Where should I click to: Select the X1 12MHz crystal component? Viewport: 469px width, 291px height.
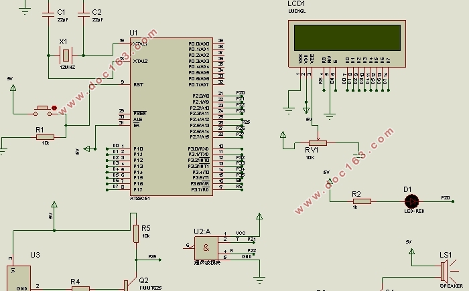(x=66, y=56)
